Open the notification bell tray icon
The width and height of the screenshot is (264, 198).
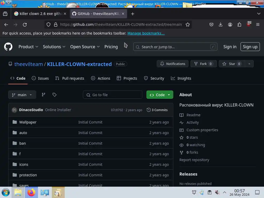194,192
